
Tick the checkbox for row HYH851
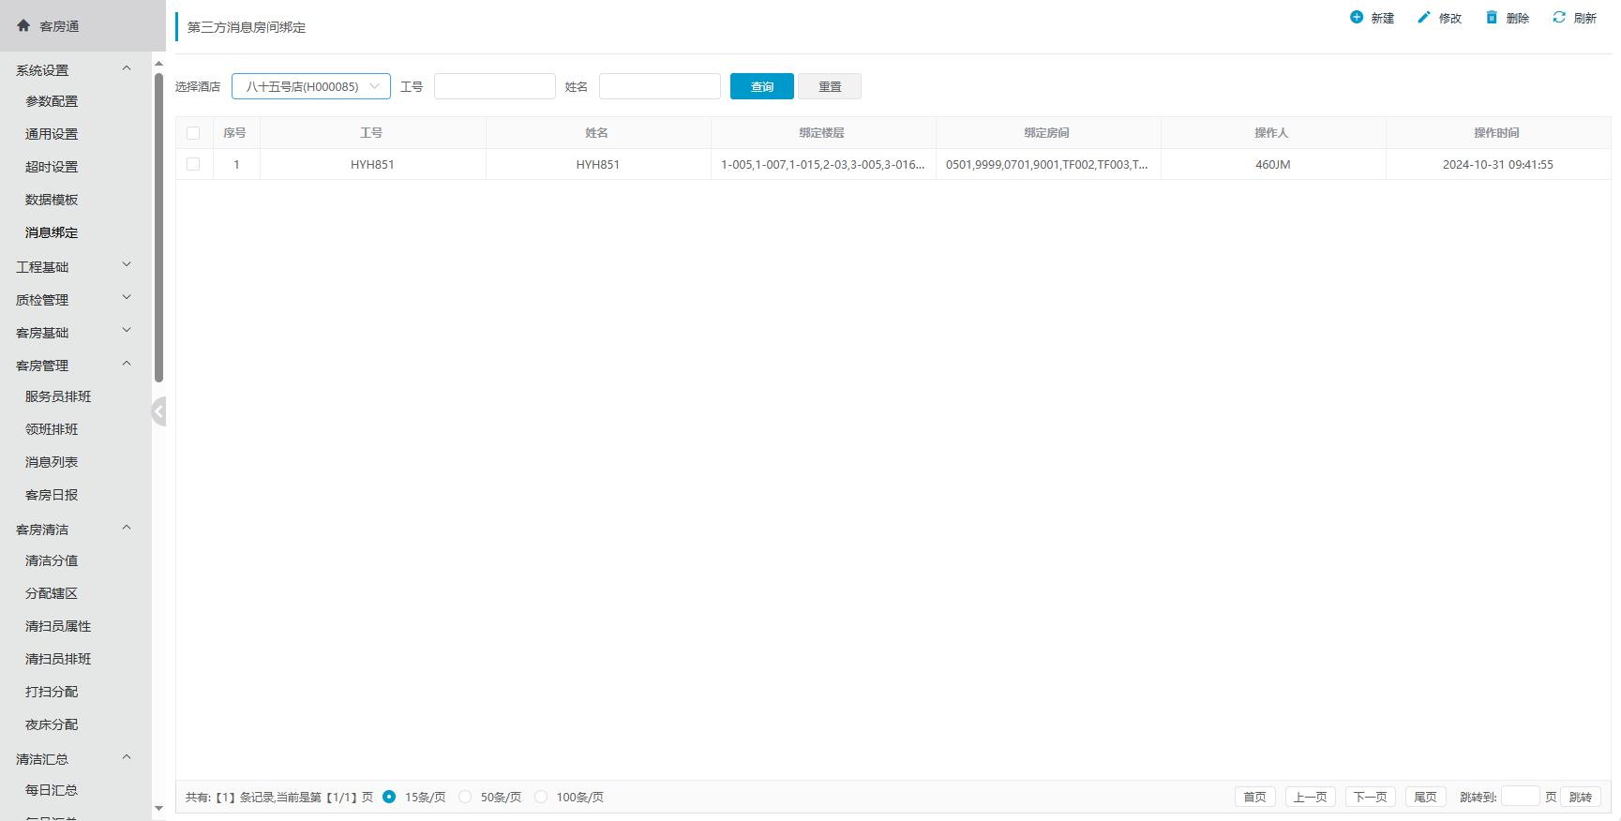(x=193, y=164)
